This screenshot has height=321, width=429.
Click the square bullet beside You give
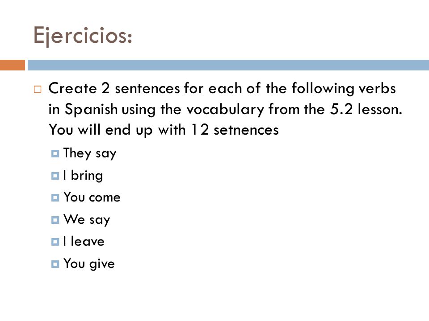pyautogui.click(x=55, y=264)
